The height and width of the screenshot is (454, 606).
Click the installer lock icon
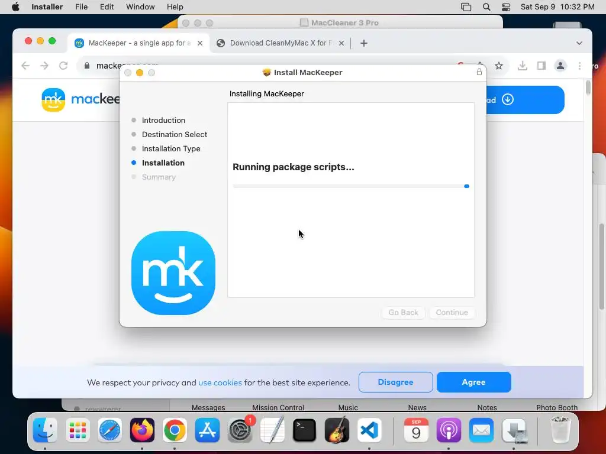[479, 72]
